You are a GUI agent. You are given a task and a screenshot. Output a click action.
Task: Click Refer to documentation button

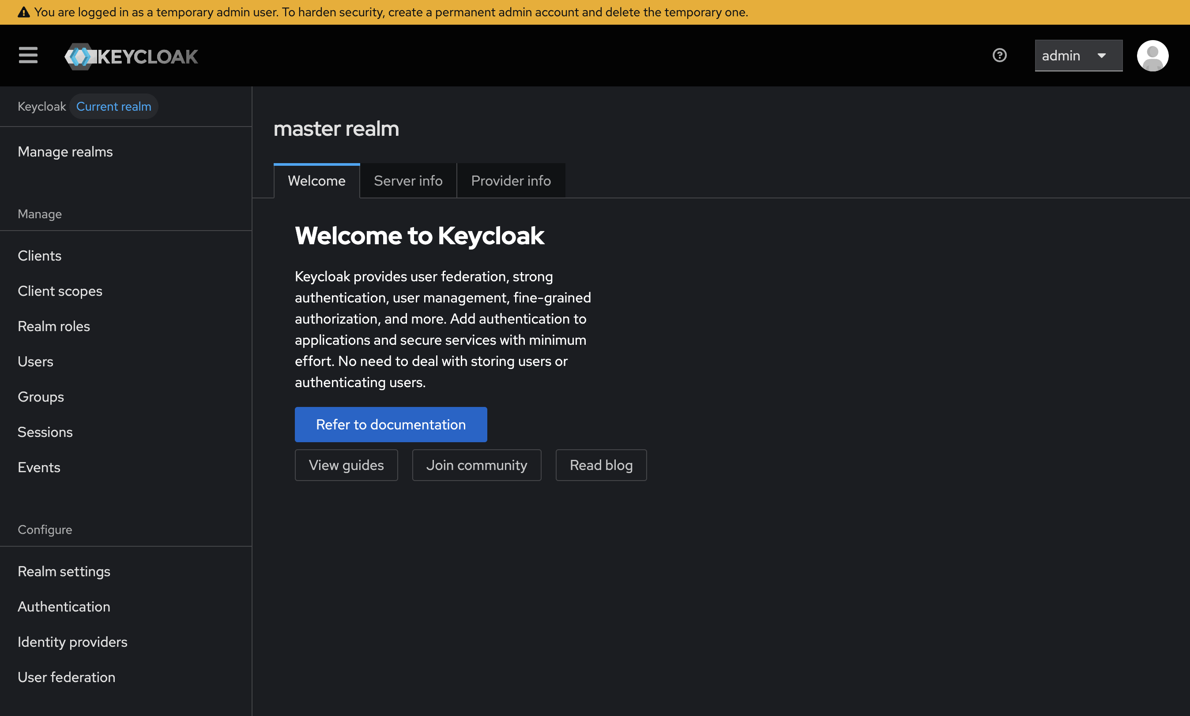(391, 424)
